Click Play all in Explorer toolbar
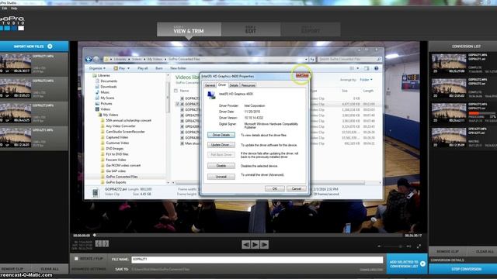 pos(143,68)
